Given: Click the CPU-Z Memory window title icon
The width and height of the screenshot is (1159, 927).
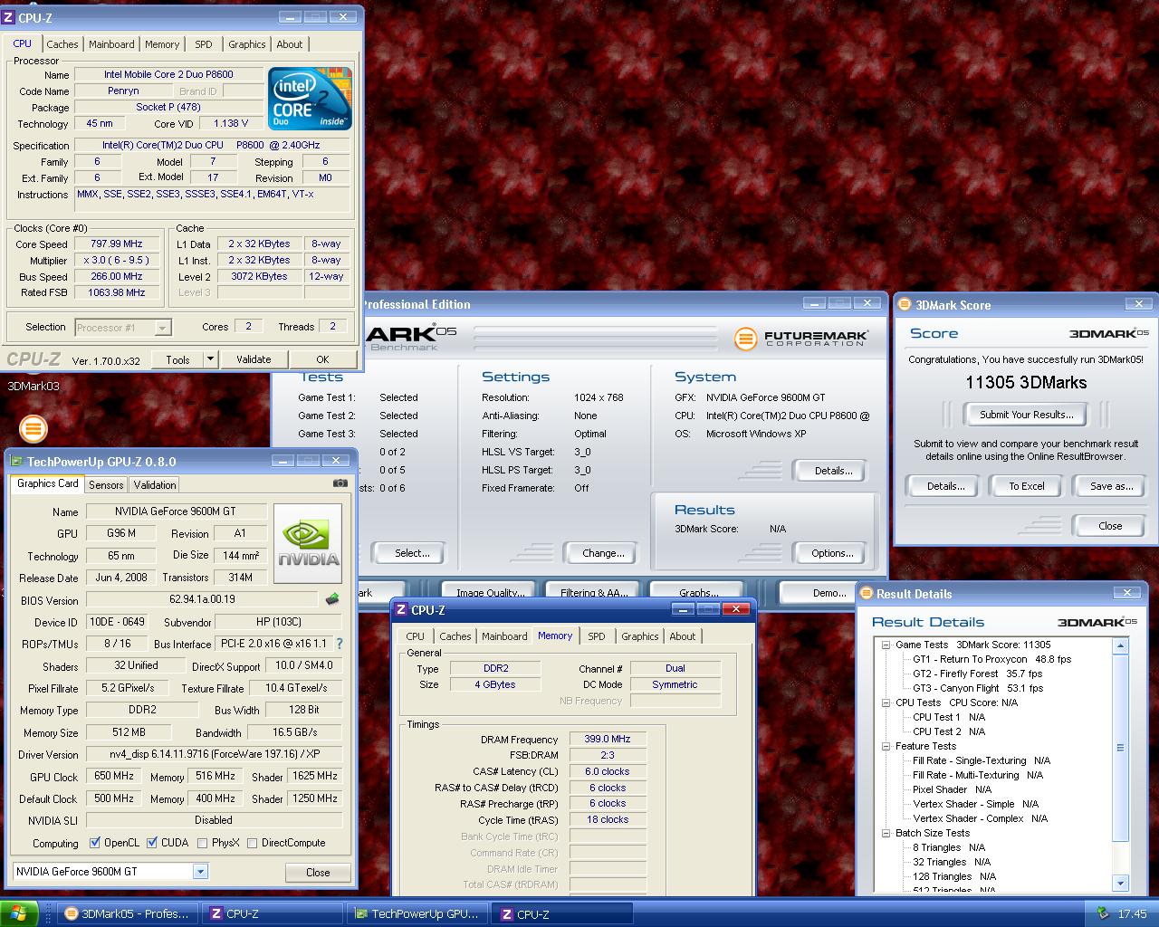Looking at the screenshot, I should (x=401, y=610).
